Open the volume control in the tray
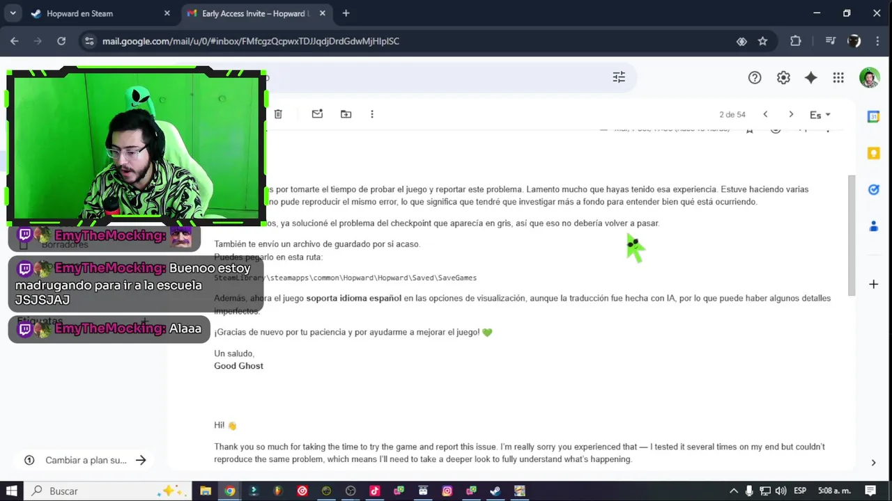 (780, 491)
